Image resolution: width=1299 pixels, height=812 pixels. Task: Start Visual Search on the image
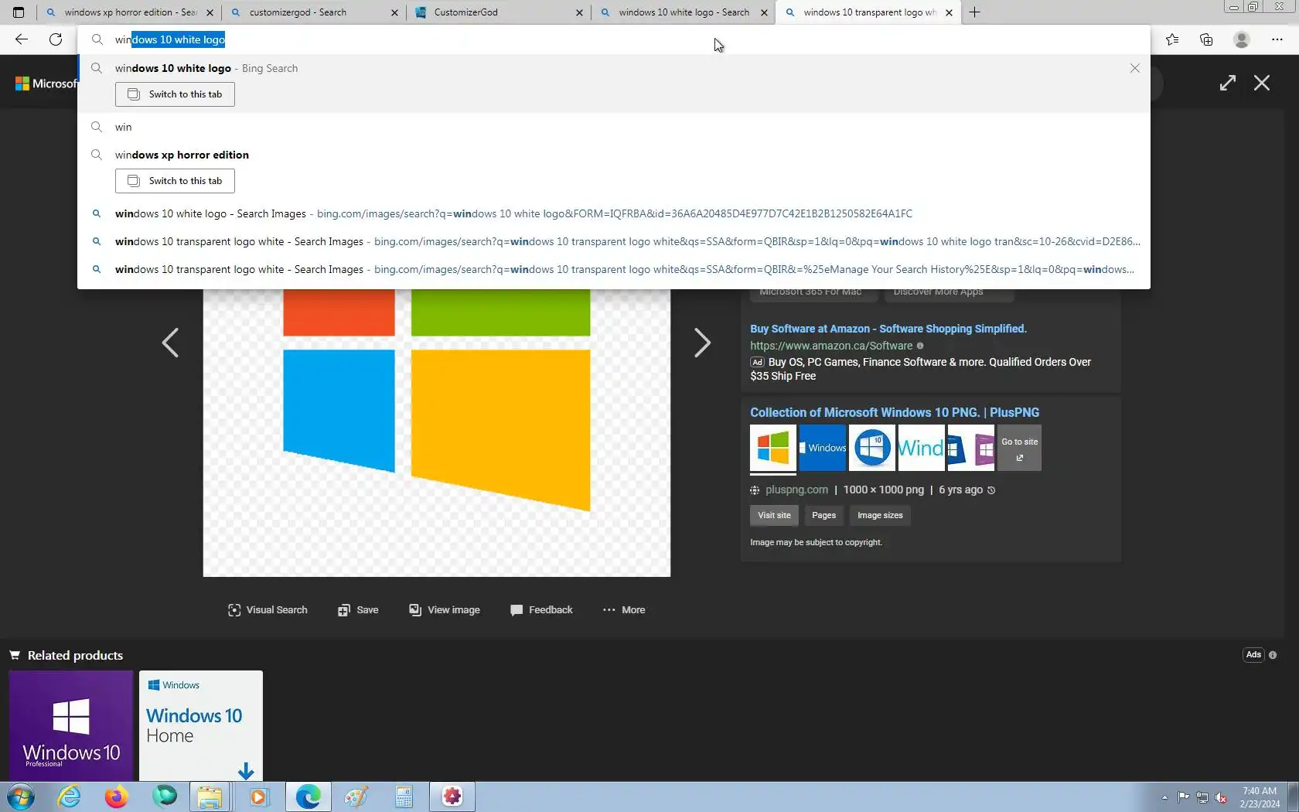(x=268, y=610)
